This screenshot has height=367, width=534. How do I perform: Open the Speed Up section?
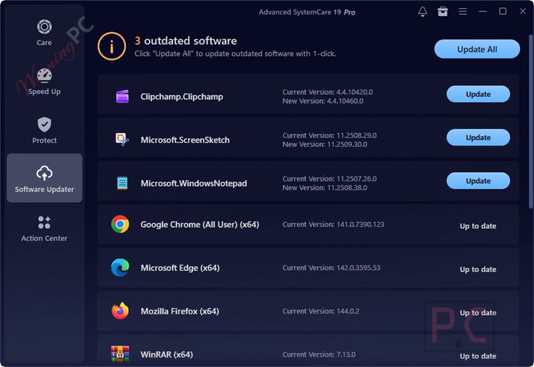[x=44, y=81]
